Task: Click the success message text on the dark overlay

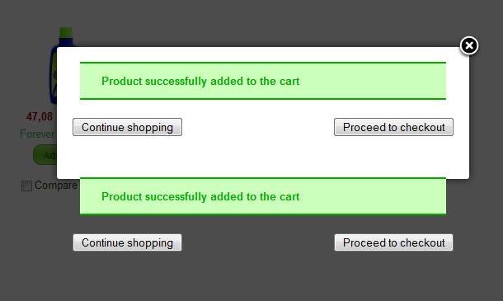Action: point(200,197)
